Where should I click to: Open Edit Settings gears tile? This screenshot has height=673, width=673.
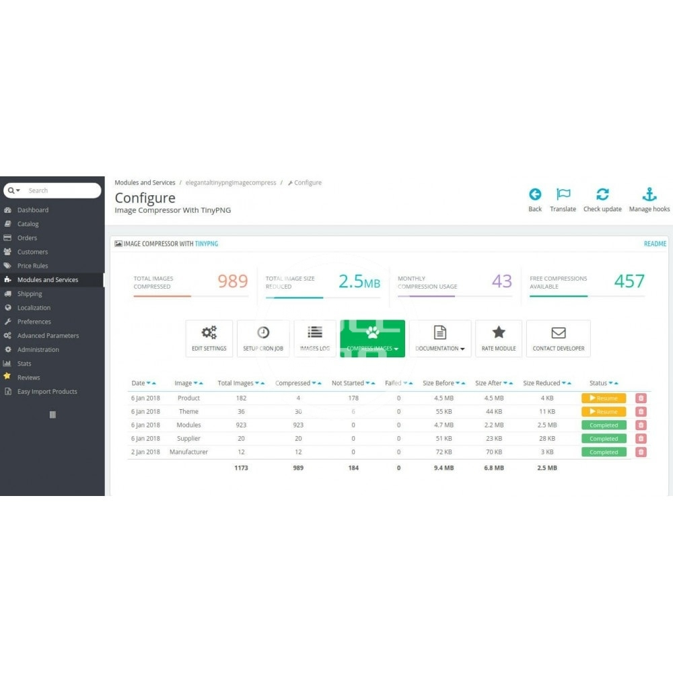click(x=209, y=338)
